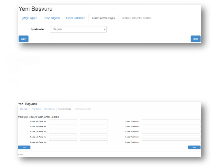This screenshot has width=216, height=167.
Task: Select the 2. Arazi Yüzölçümü input field
Action: pyautogui.click(x=171, y=126)
